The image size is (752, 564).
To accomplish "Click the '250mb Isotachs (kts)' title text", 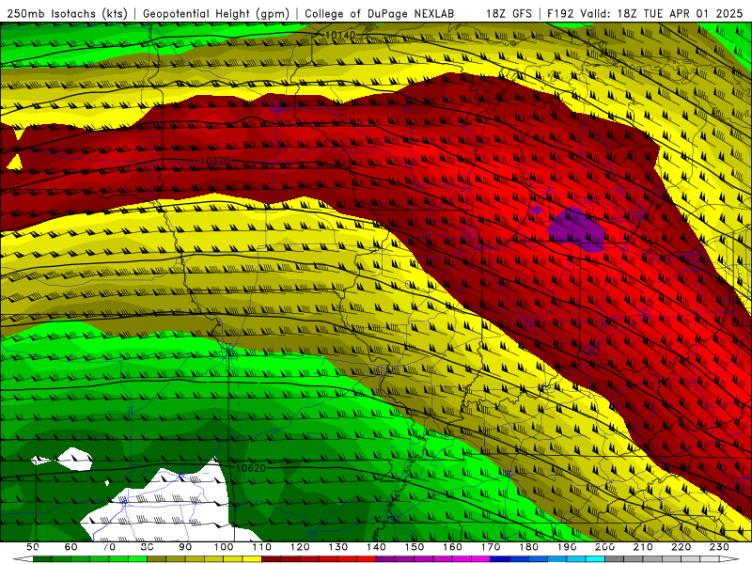I will (x=68, y=14).
